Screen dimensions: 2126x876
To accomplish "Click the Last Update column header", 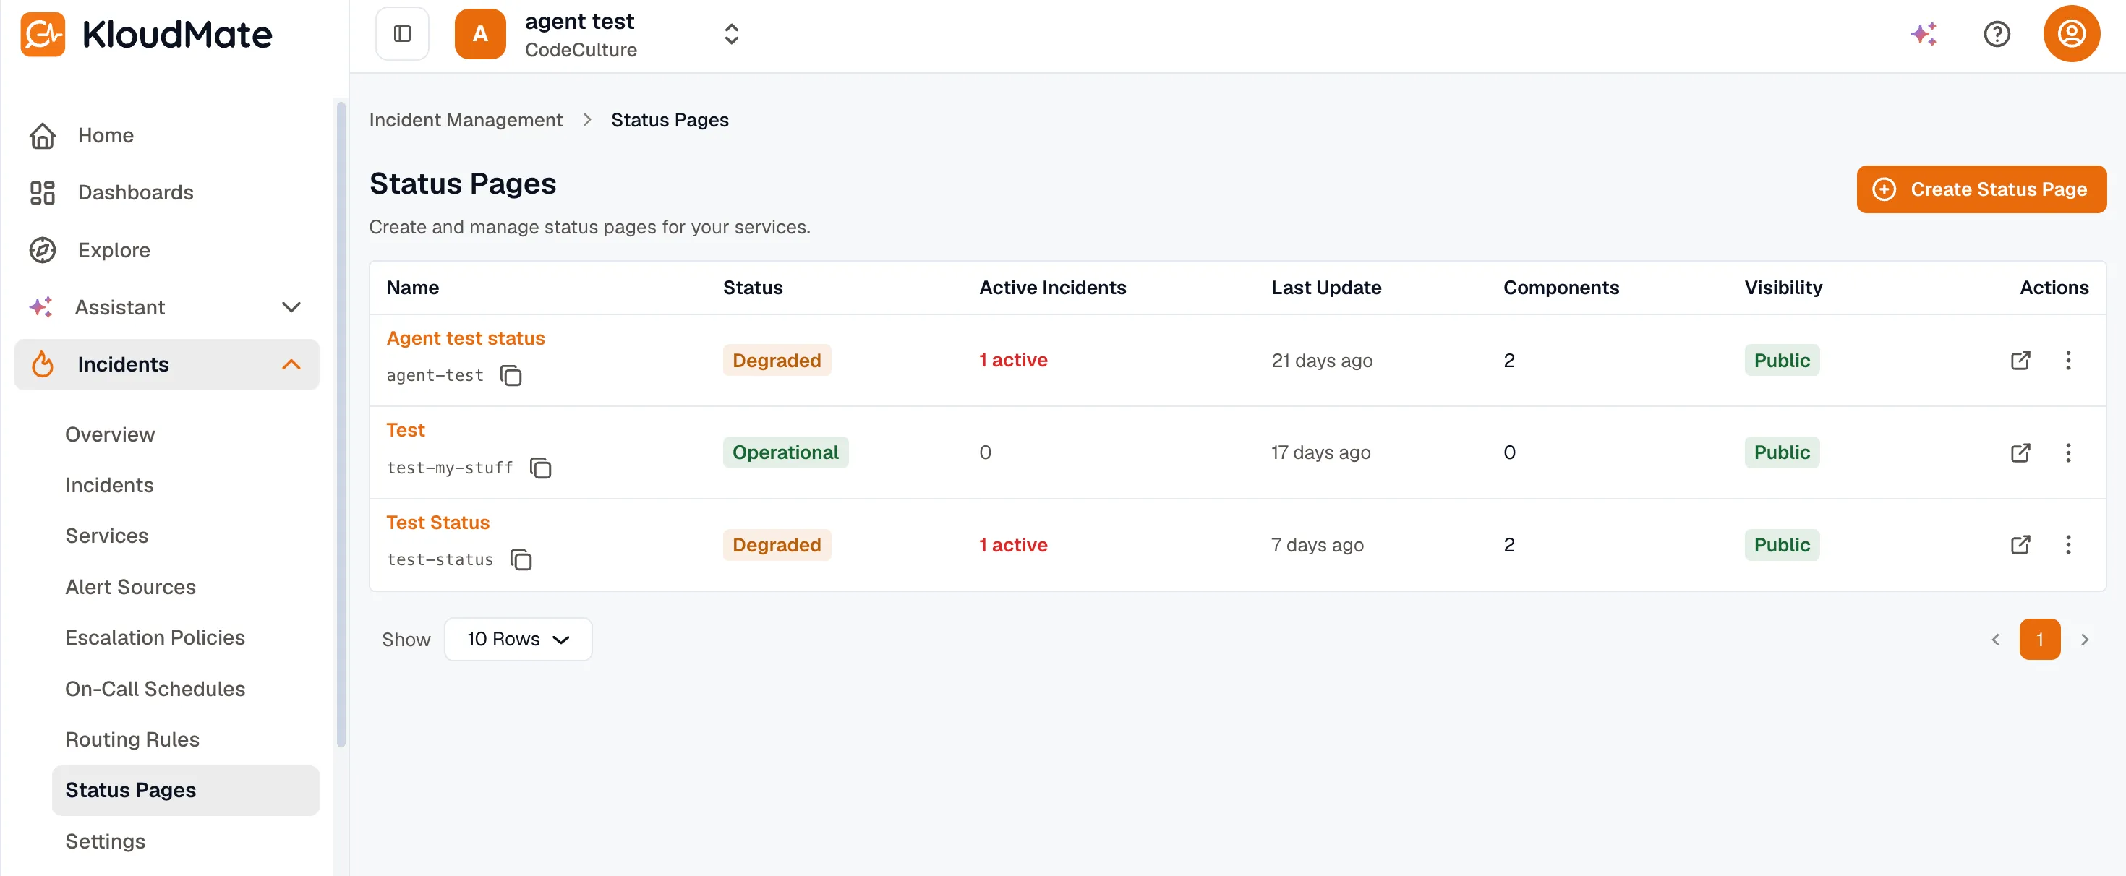I will coord(1326,288).
